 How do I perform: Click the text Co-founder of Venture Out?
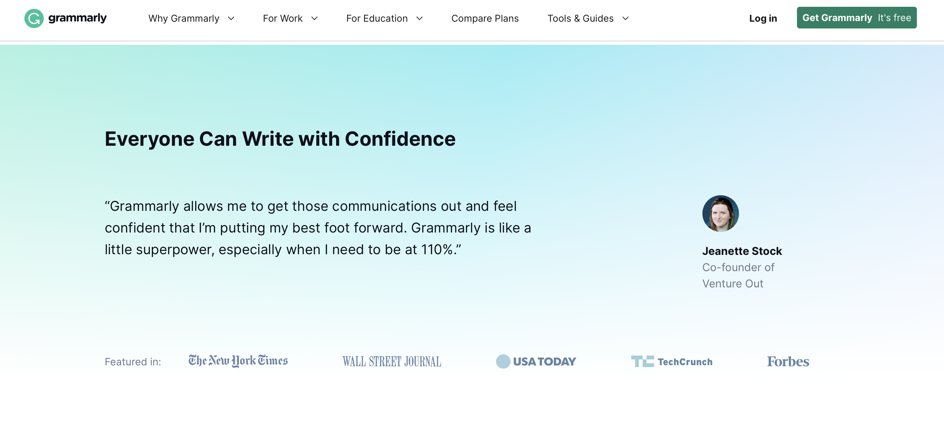click(738, 275)
